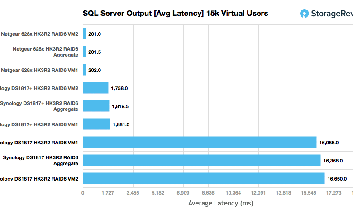The width and height of the screenshot is (353, 219).
Task: Click the bar with value 1,819.5
Action: point(96,106)
